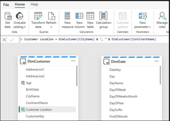
Task: Click the DimCustomer field list scrollbar
Action: 77,76
